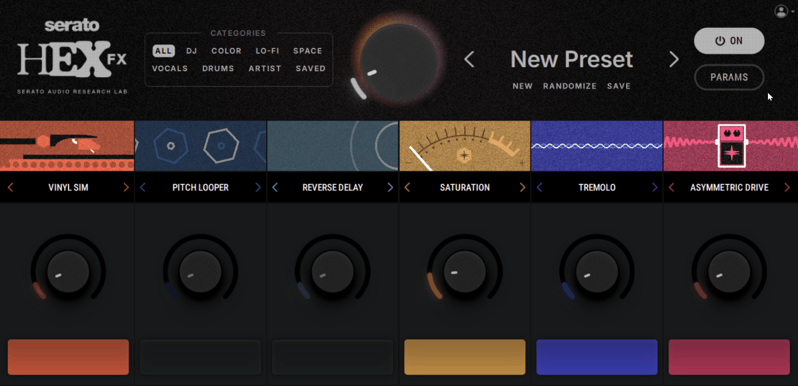Viewport: 798px width, 386px height.
Task: Click the Pitch Looper amount knob
Action: tap(200, 271)
